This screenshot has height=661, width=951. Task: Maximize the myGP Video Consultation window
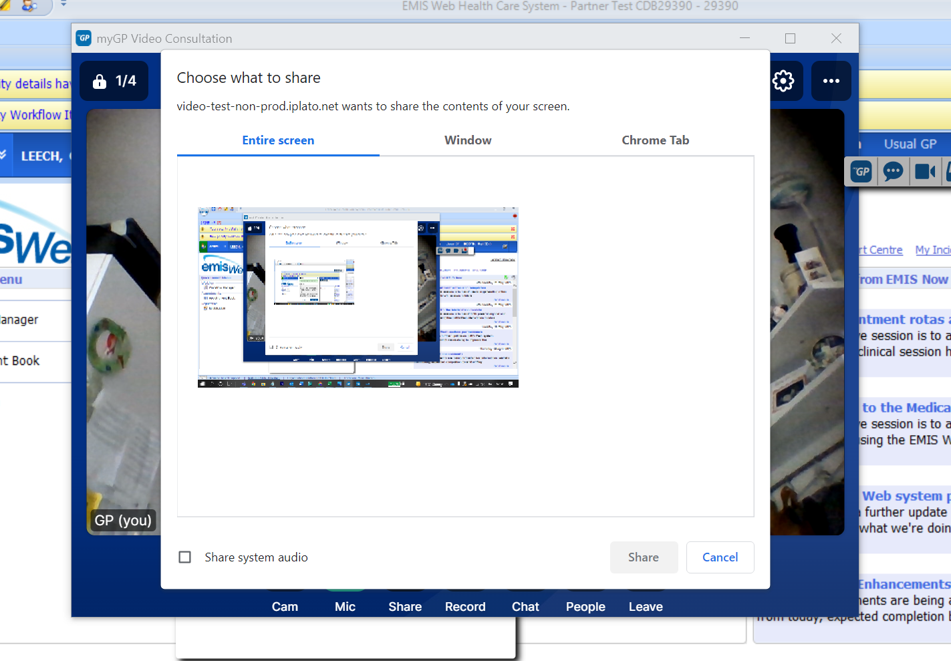point(790,38)
